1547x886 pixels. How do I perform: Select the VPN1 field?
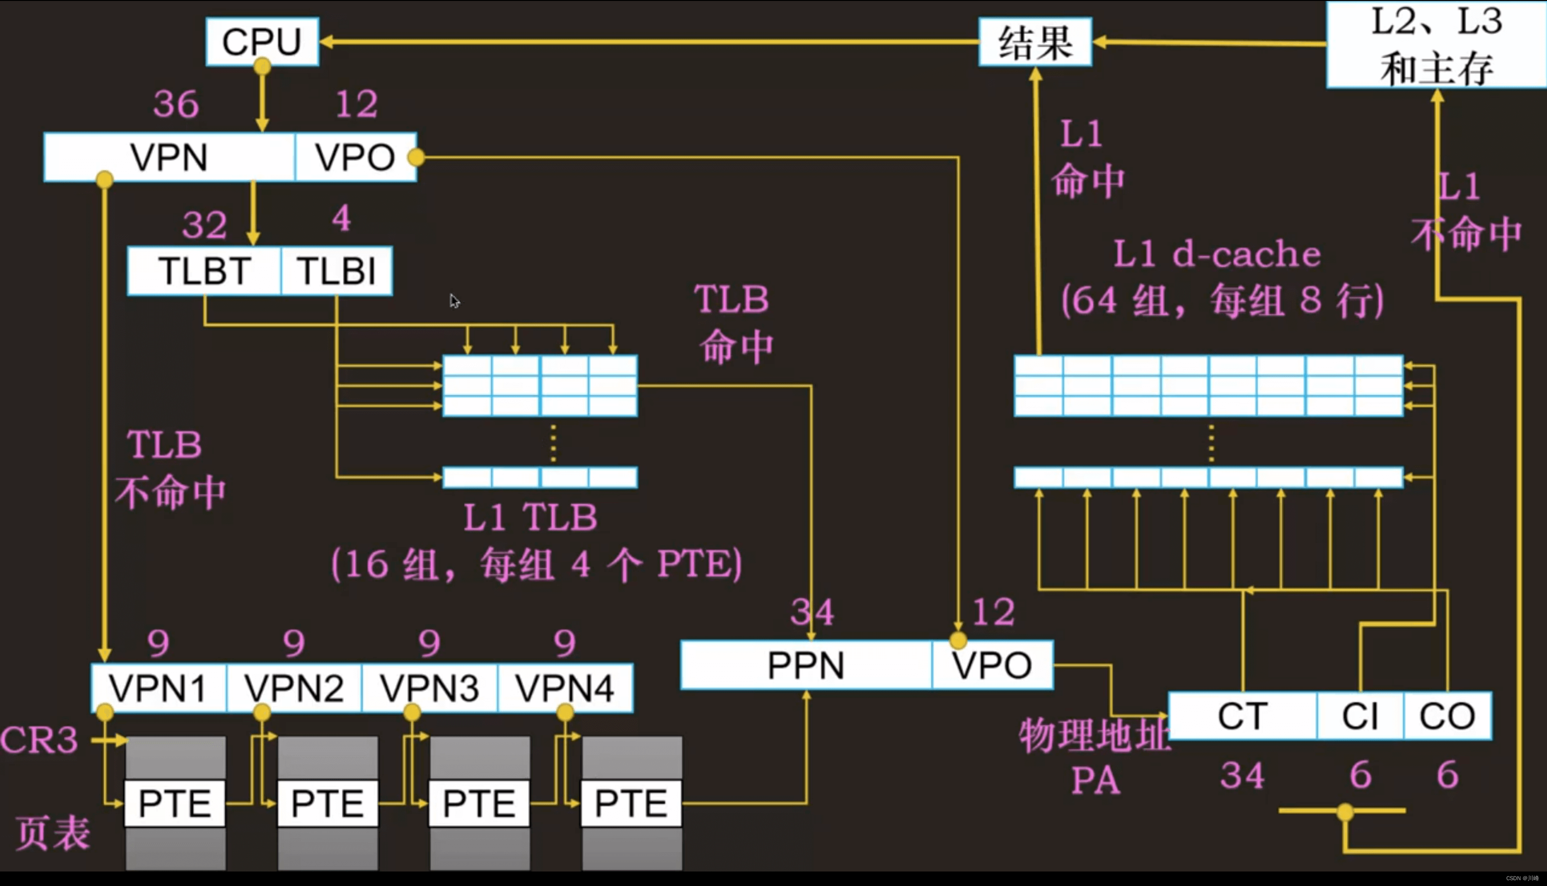click(x=158, y=688)
